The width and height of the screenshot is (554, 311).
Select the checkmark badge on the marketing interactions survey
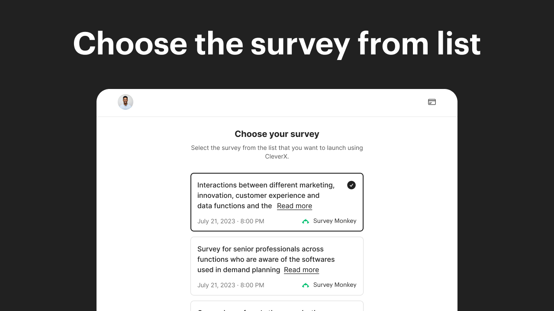pyautogui.click(x=351, y=185)
